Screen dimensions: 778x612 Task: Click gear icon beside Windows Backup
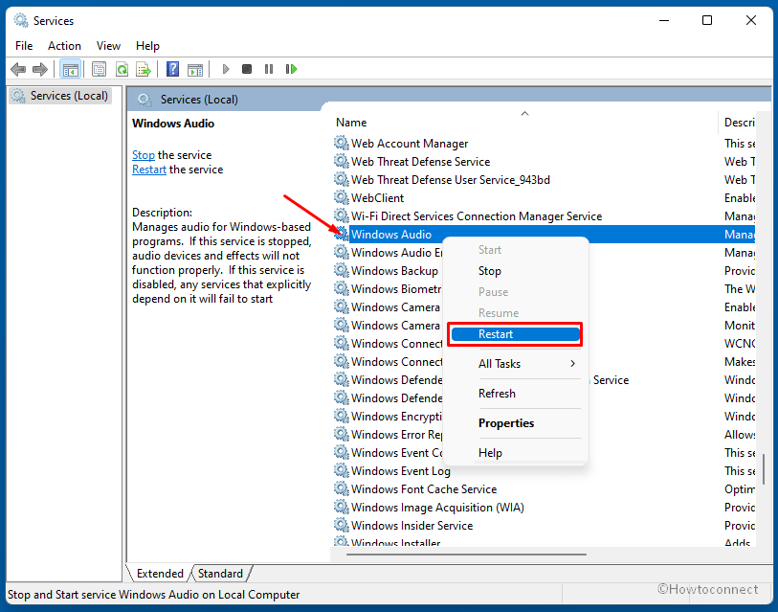click(341, 270)
